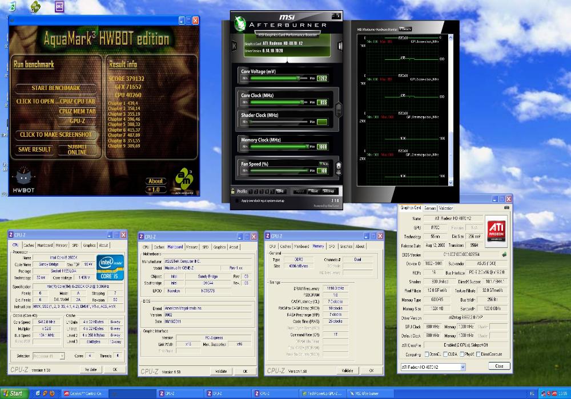Image resolution: width=571 pixels, height=399 pixels.
Task: Click CLICK TO MAKE SCREENSHOT button
Action: click(x=56, y=135)
